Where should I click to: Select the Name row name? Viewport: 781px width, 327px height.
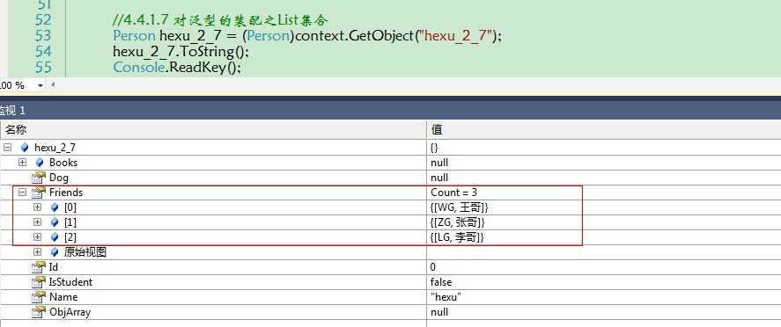click(x=63, y=297)
